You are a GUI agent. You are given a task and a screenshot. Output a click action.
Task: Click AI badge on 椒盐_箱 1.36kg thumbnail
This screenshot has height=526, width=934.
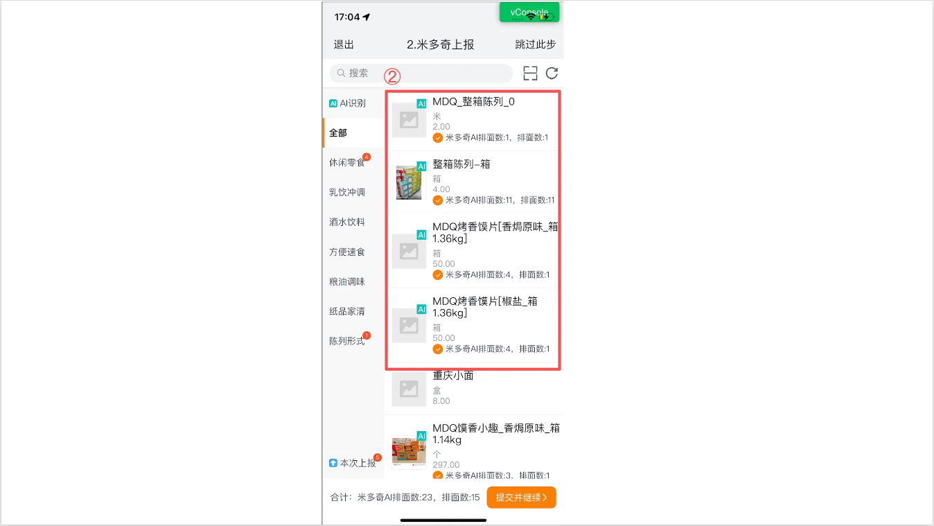pos(421,309)
